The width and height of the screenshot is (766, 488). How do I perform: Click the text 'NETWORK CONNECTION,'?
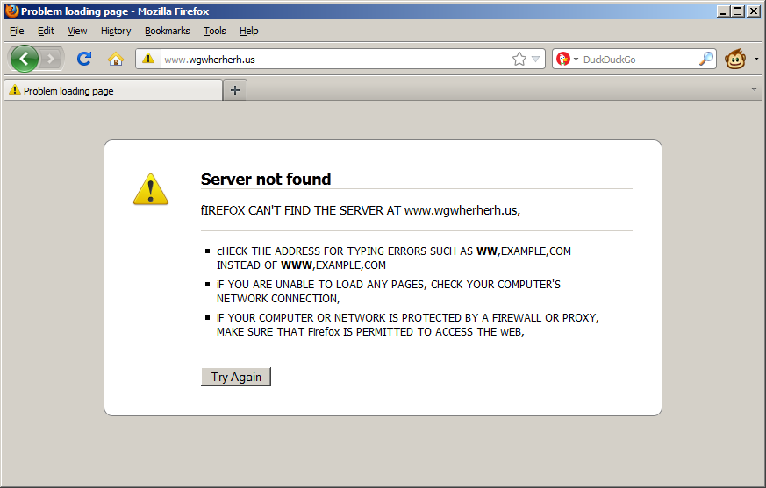click(278, 298)
